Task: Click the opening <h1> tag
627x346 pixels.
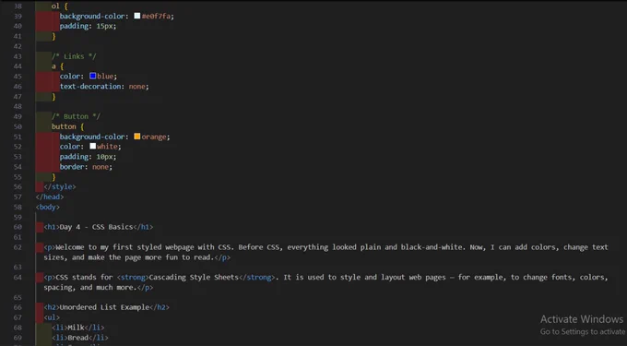Action: [52, 227]
